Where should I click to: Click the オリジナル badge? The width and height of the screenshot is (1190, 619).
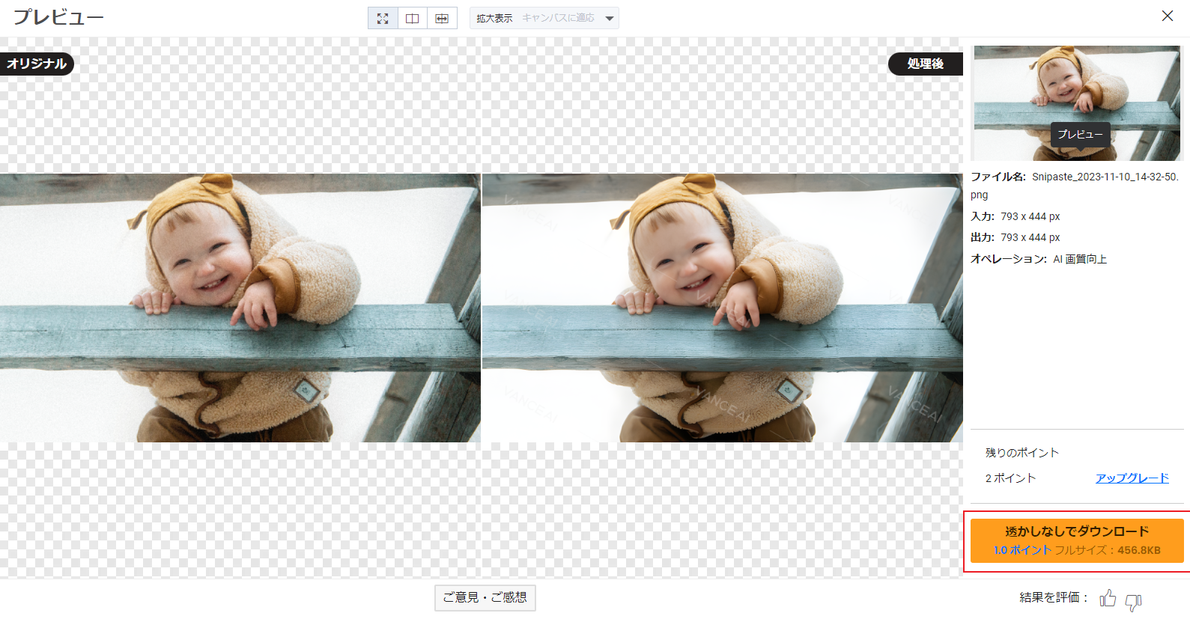[x=37, y=64]
